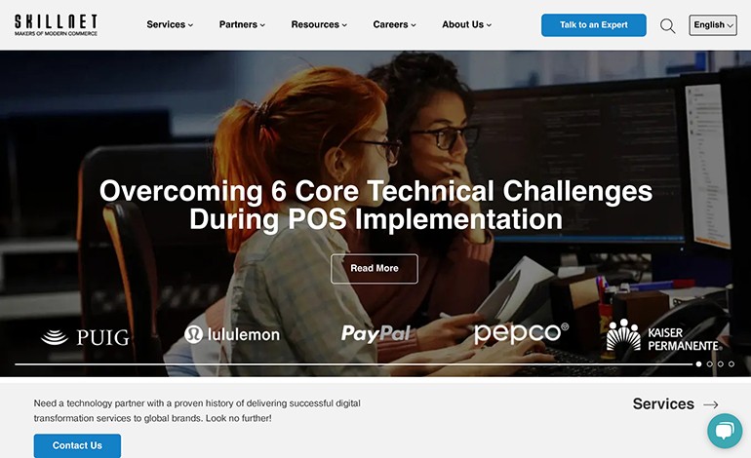Open the Careers menu
Screen dimensions: 751x458
(394, 24)
